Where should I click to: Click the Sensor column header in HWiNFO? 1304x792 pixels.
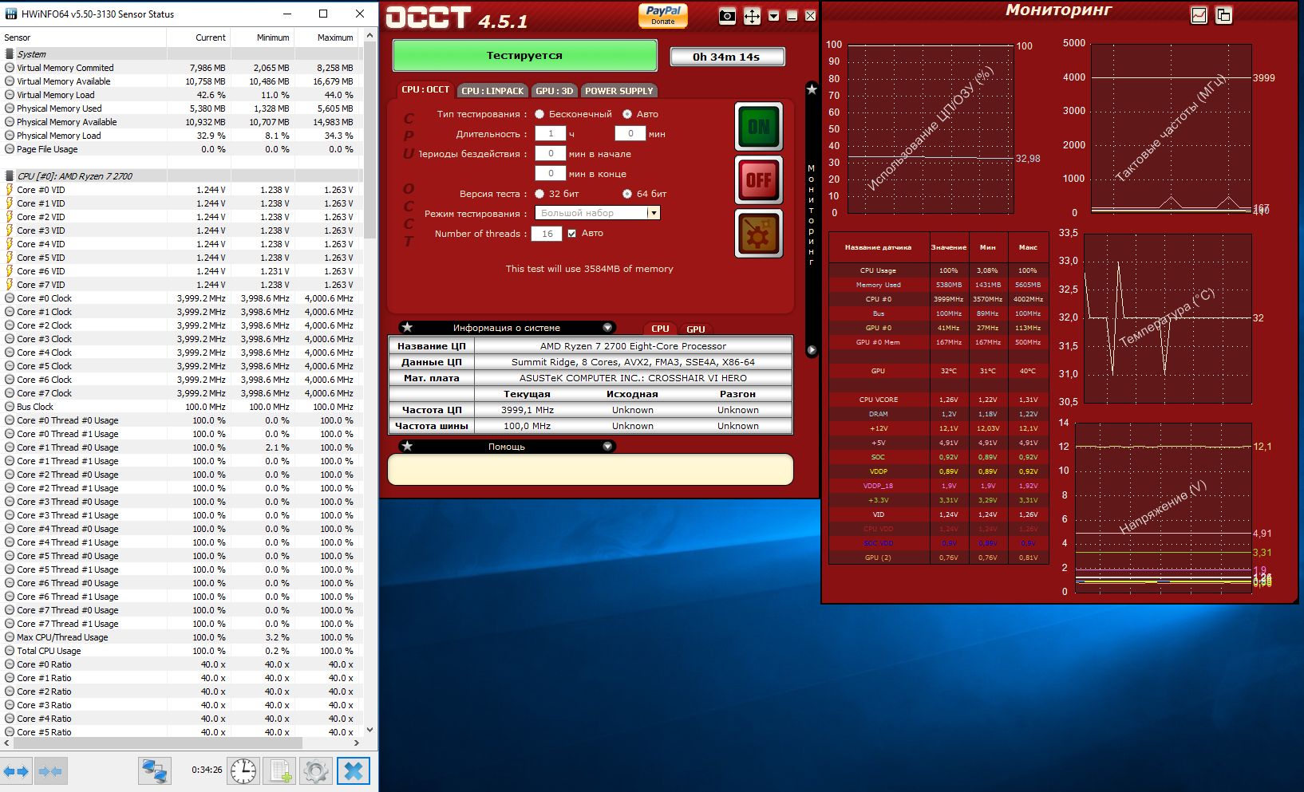pyautogui.click(x=83, y=37)
